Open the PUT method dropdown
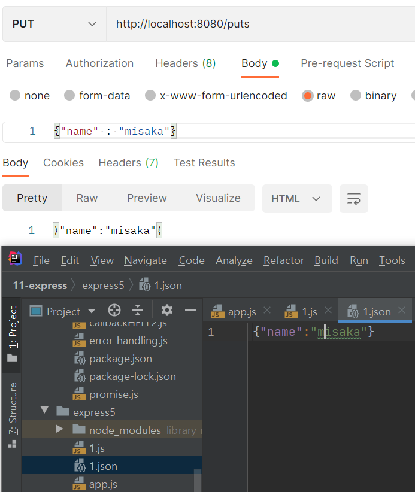The image size is (415, 492). pos(54,24)
